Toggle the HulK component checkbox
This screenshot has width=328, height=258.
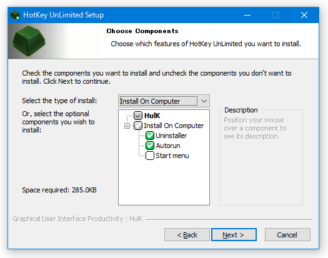coord(138,116)
